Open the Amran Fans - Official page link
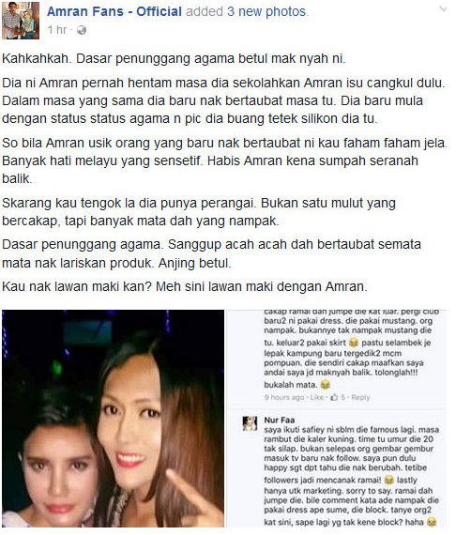This screenshot has height=535, width=456. click(x=114, y=11)
